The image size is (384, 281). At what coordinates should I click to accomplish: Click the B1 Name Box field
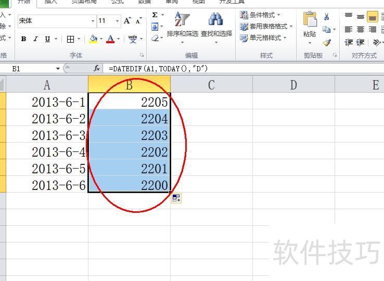(30, 69)
